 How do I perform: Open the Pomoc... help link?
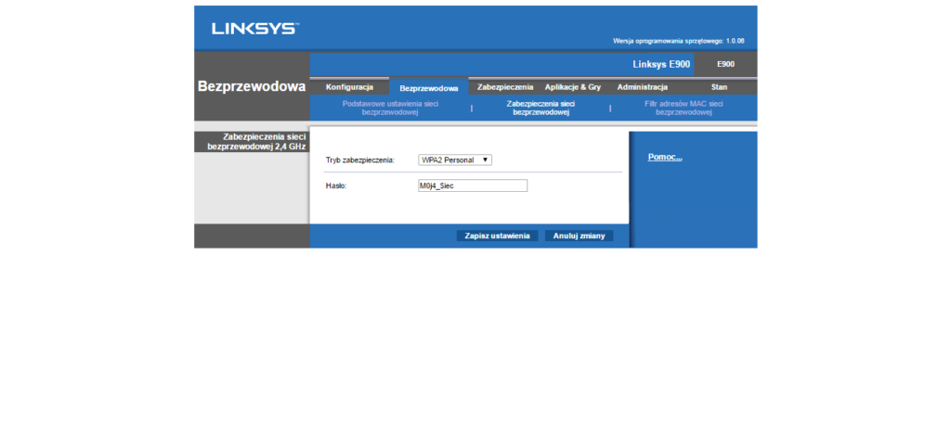665,157
